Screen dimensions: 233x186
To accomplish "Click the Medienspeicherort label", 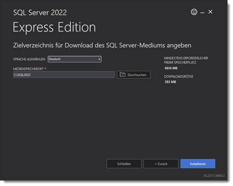I will coord(29,69).
